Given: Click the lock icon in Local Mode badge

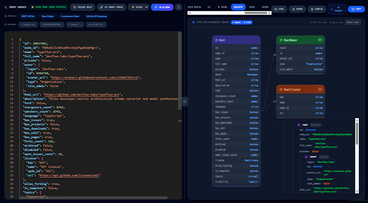Looking at the screenshot, I should tap(32, 7).
